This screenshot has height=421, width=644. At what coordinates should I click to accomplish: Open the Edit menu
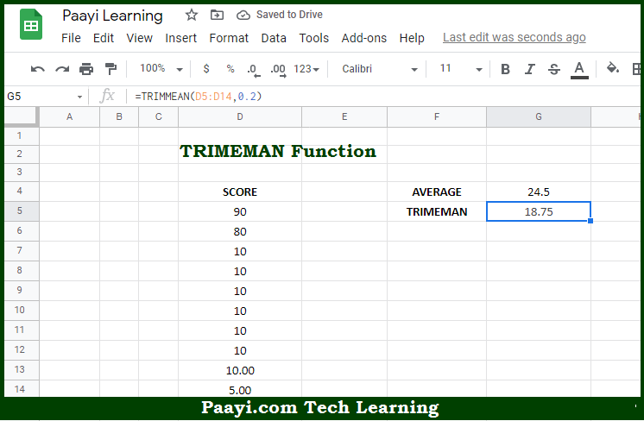tap(103, 38)
